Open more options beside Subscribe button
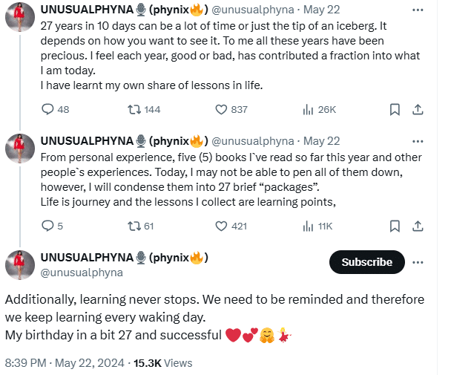This screenshot has height=375, width=451. (x=418, y=261)
